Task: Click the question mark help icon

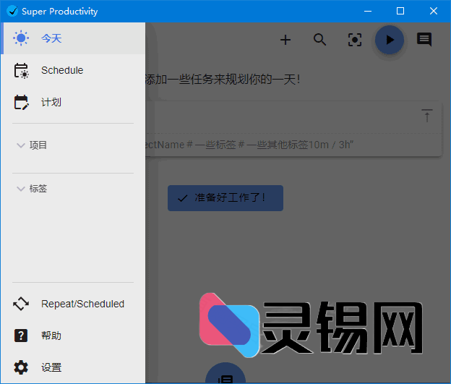Action: point(21,336)
